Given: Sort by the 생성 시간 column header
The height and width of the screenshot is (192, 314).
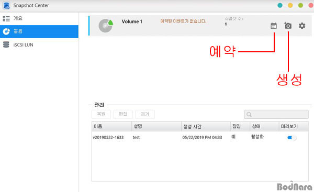Looking at the screenshot, I should (206, 126).
